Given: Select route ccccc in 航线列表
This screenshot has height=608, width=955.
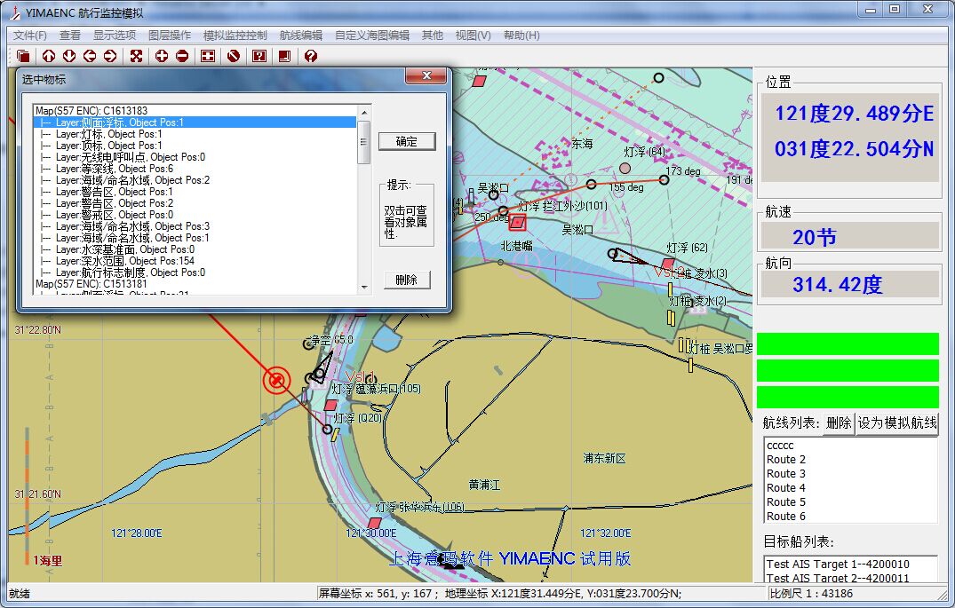Looking at the screenshot, I should [850, 446].
